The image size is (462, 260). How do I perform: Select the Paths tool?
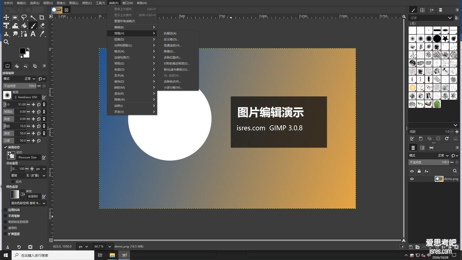24,34
